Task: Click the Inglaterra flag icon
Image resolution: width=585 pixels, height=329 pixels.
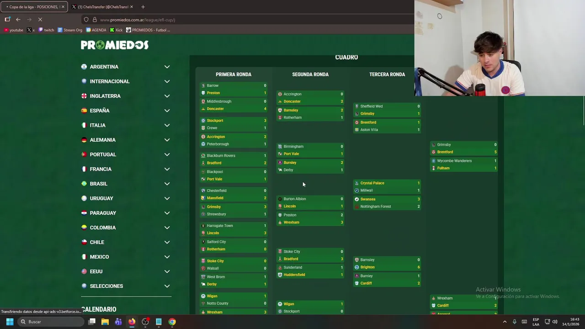Action: click(x=84, y=96)
